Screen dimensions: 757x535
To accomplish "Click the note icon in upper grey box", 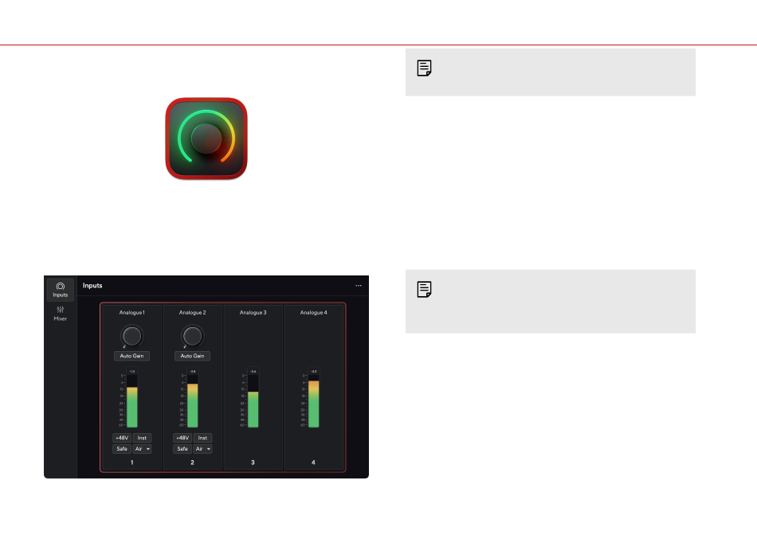I will (x=425, y=68).
